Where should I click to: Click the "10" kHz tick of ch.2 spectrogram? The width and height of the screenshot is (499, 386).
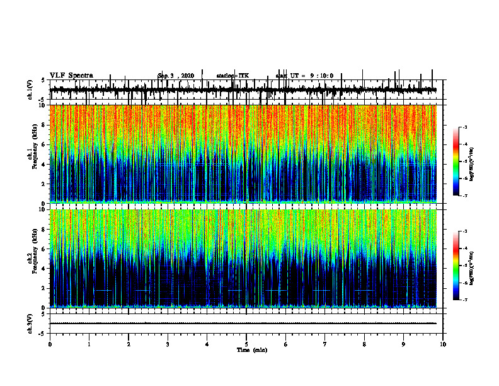[x=43, y=209]
